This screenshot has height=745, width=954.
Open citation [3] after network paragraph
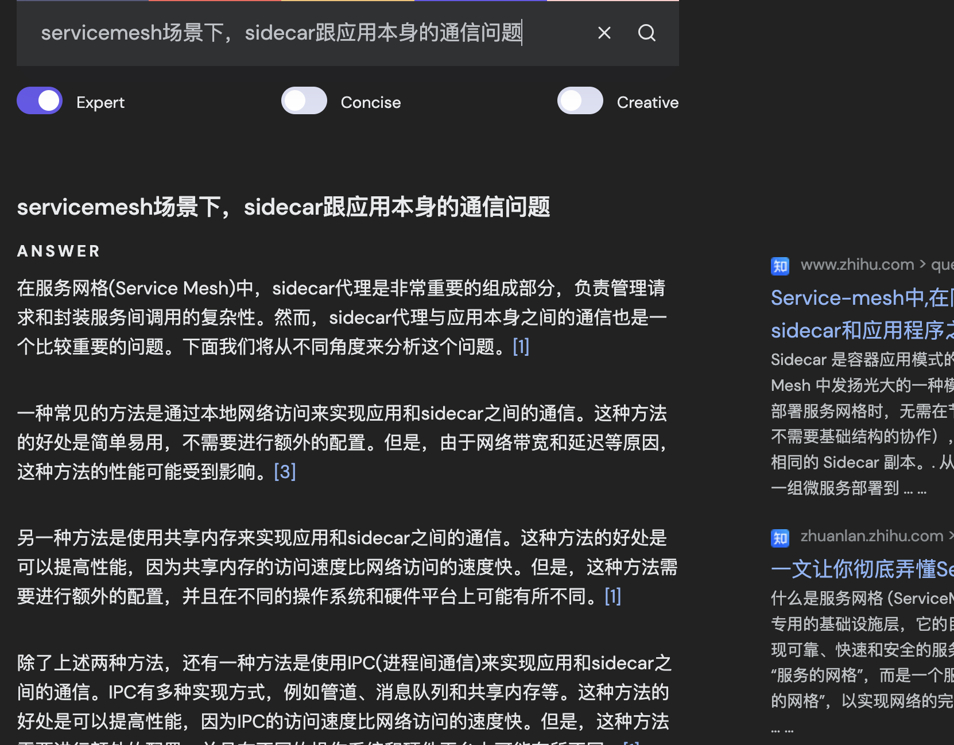click(285, 472)
